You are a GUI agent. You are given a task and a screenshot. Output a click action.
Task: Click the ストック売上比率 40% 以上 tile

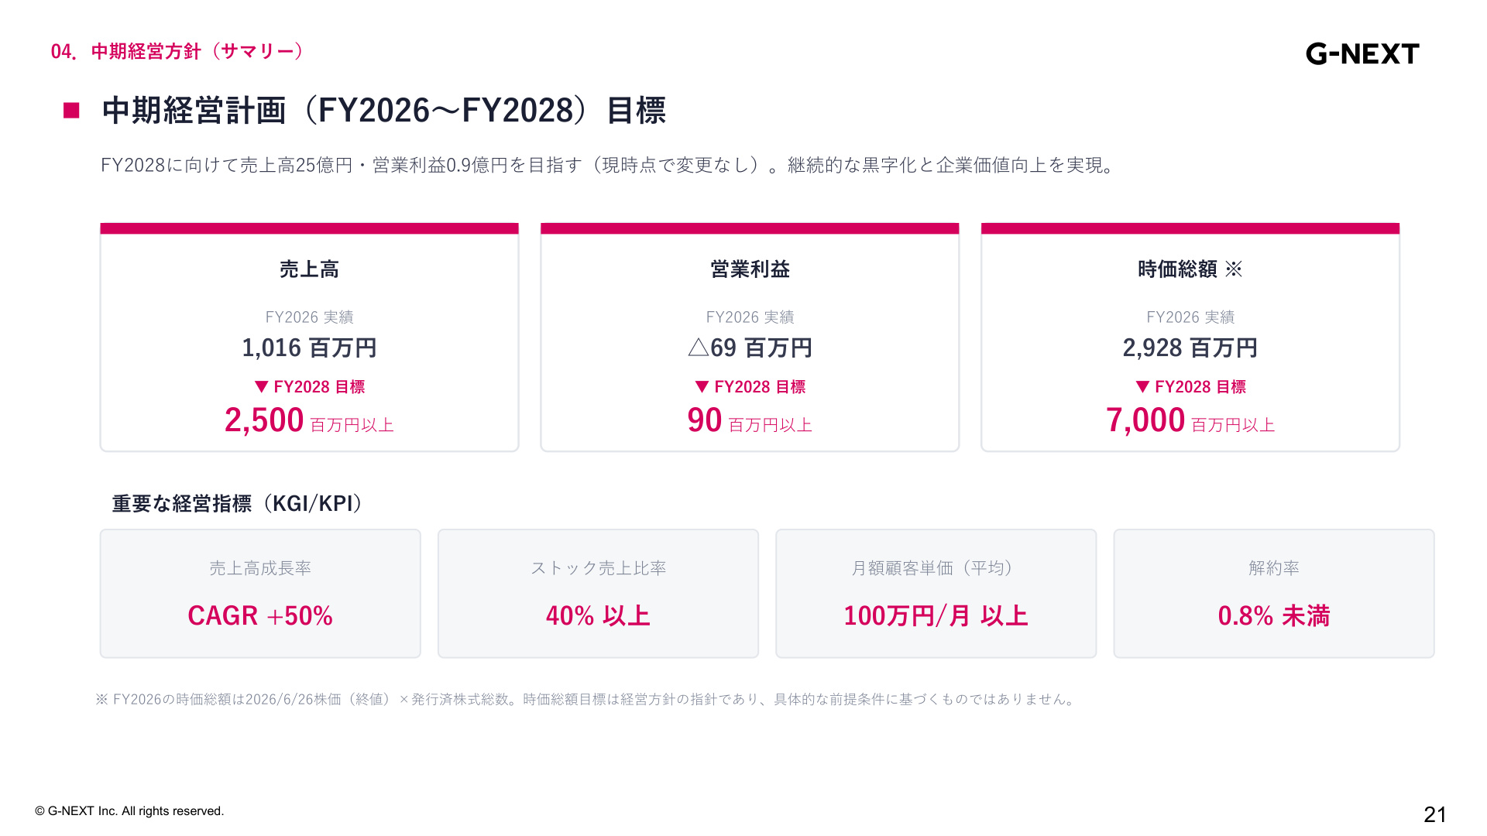point(598,594)
